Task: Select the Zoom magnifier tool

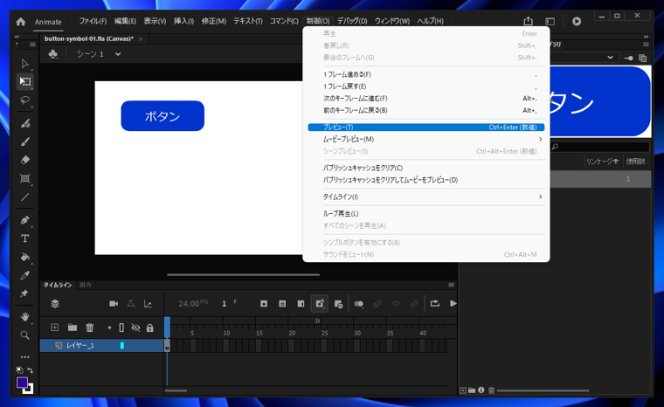Action: (x=25, y=335)
